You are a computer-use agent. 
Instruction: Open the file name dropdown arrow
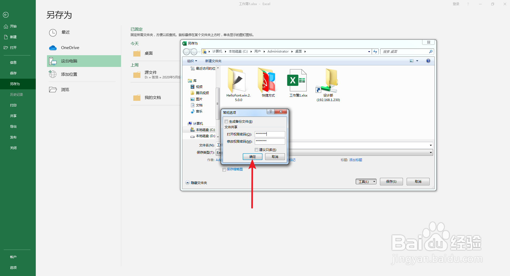431,145
